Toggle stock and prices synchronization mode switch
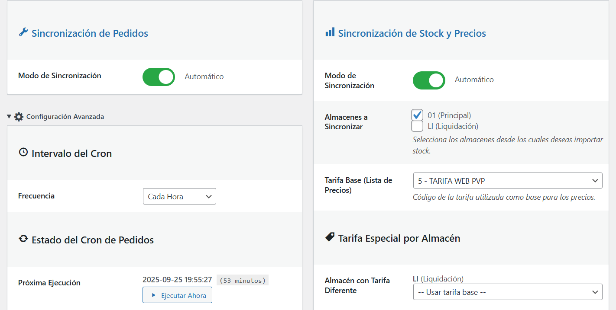 pos(429,80)
